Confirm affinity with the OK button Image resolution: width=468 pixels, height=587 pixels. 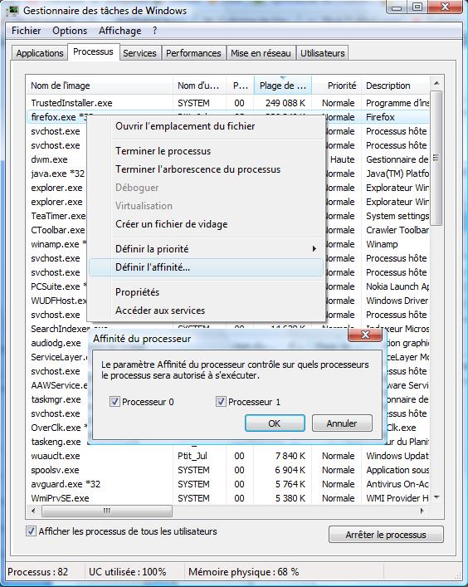(x=275, y=423)
